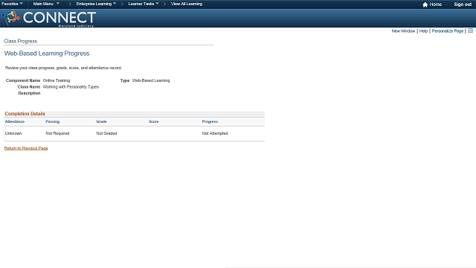Open the Favorites dropdown menu
Viewport: 476px width, 268px height.
coord(12,4)
